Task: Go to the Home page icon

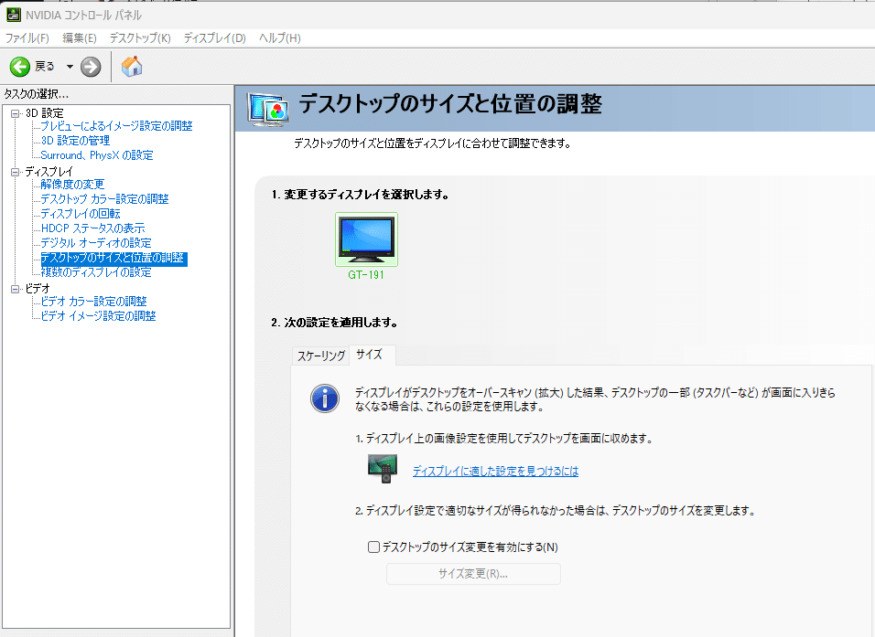Action: [x=132, y=67]
